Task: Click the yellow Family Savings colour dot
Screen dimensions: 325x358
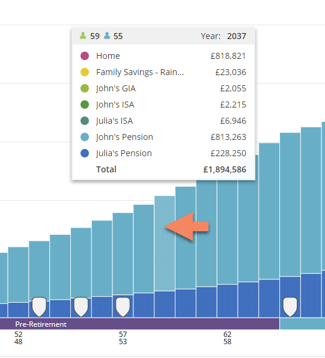Action: coord(85,72)
